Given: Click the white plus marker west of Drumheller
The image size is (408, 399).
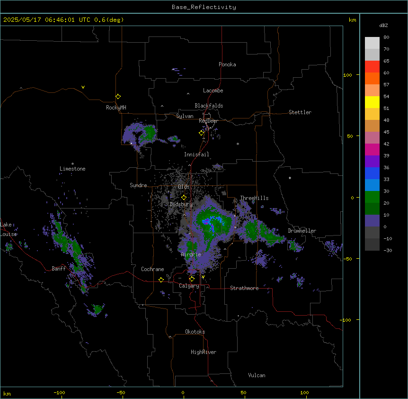Looking at the screenshot, I should click(x=290, y=178).
